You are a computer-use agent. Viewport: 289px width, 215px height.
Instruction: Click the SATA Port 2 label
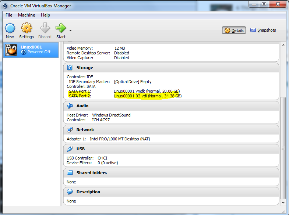[80, 96]
